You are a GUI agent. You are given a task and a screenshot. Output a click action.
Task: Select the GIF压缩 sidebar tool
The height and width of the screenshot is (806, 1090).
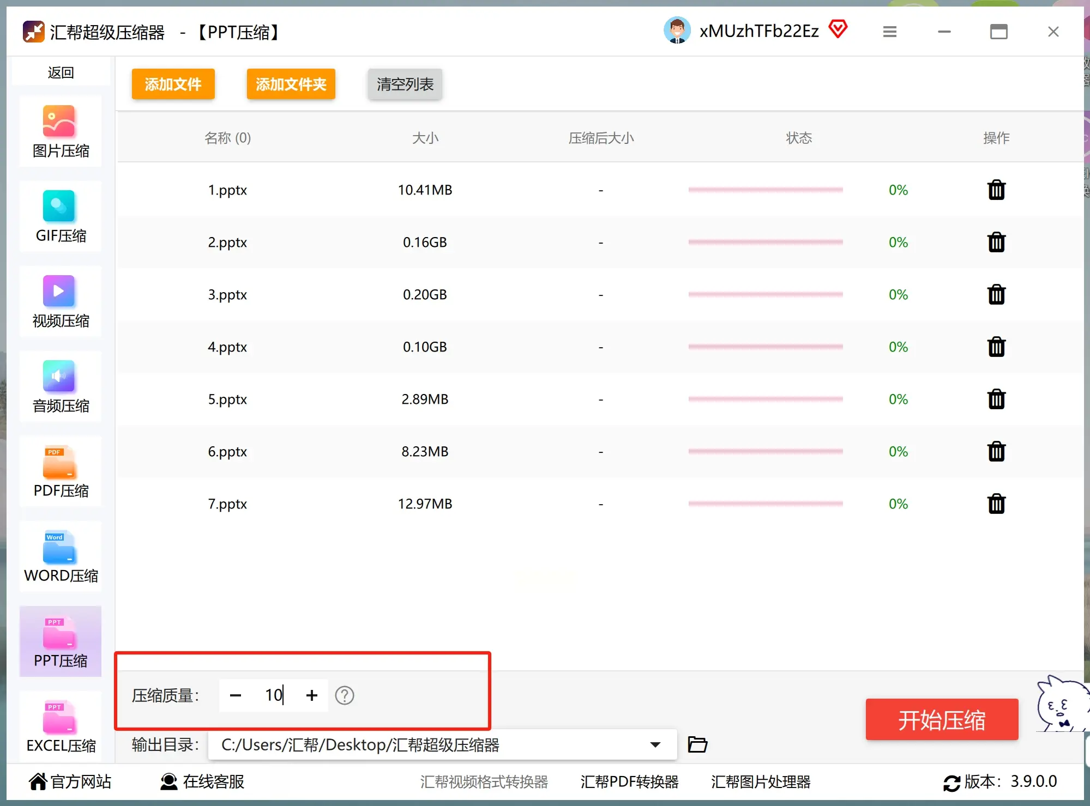(60, 216)
